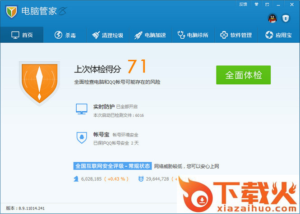Click the 帐号环境安全 status text
Image resolution: width=300 pixels, height=214 pixels.
tap(125, 135)
